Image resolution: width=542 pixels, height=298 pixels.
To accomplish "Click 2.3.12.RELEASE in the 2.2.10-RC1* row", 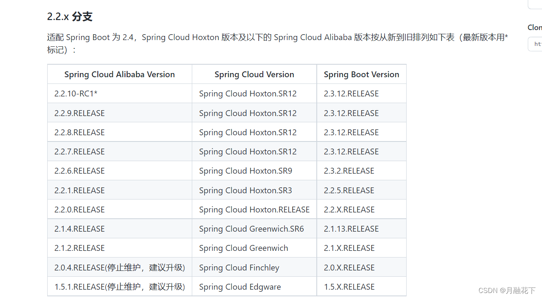I will tap(361, 93).
